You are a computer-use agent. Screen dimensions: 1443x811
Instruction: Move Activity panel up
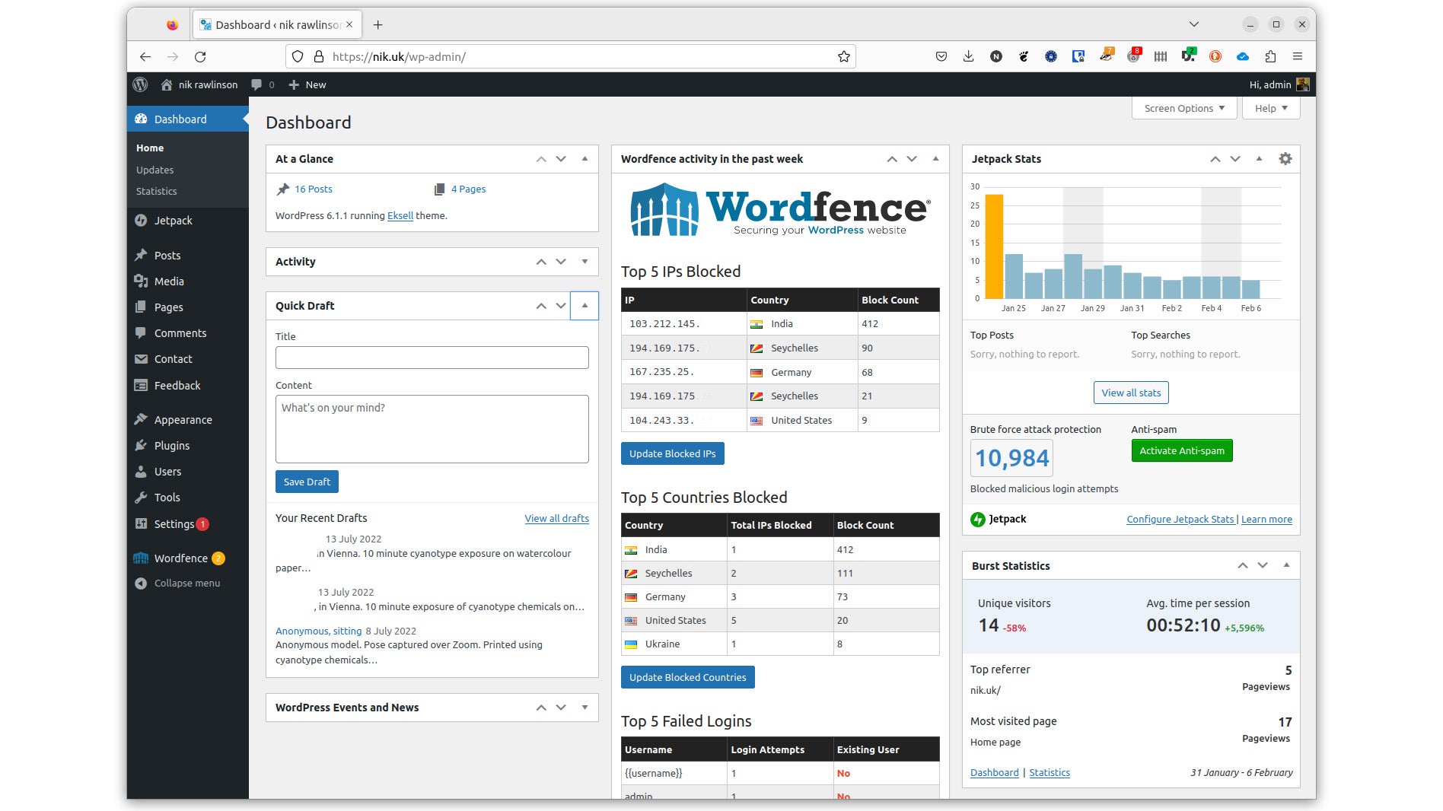[541, 262]
